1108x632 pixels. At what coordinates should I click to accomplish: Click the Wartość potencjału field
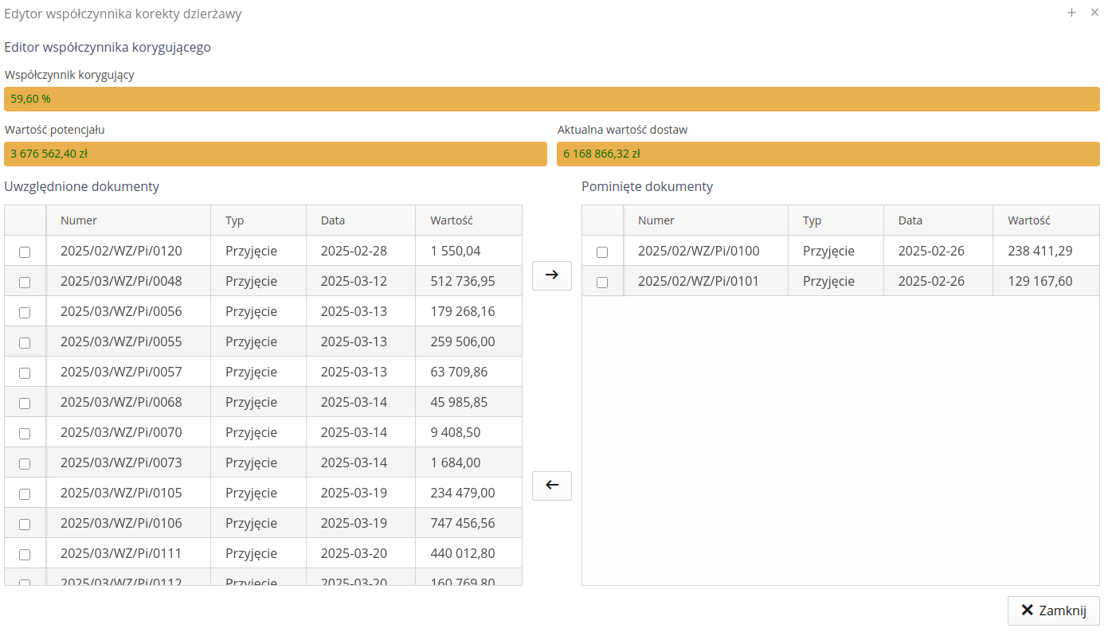[x=275, y=154]
